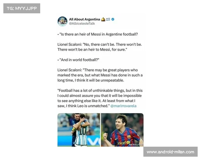Click the club crest on the red-blue jersey
The height and width of the screenshot is (160, 201).
pyautogui.click(x=129, y=137)
